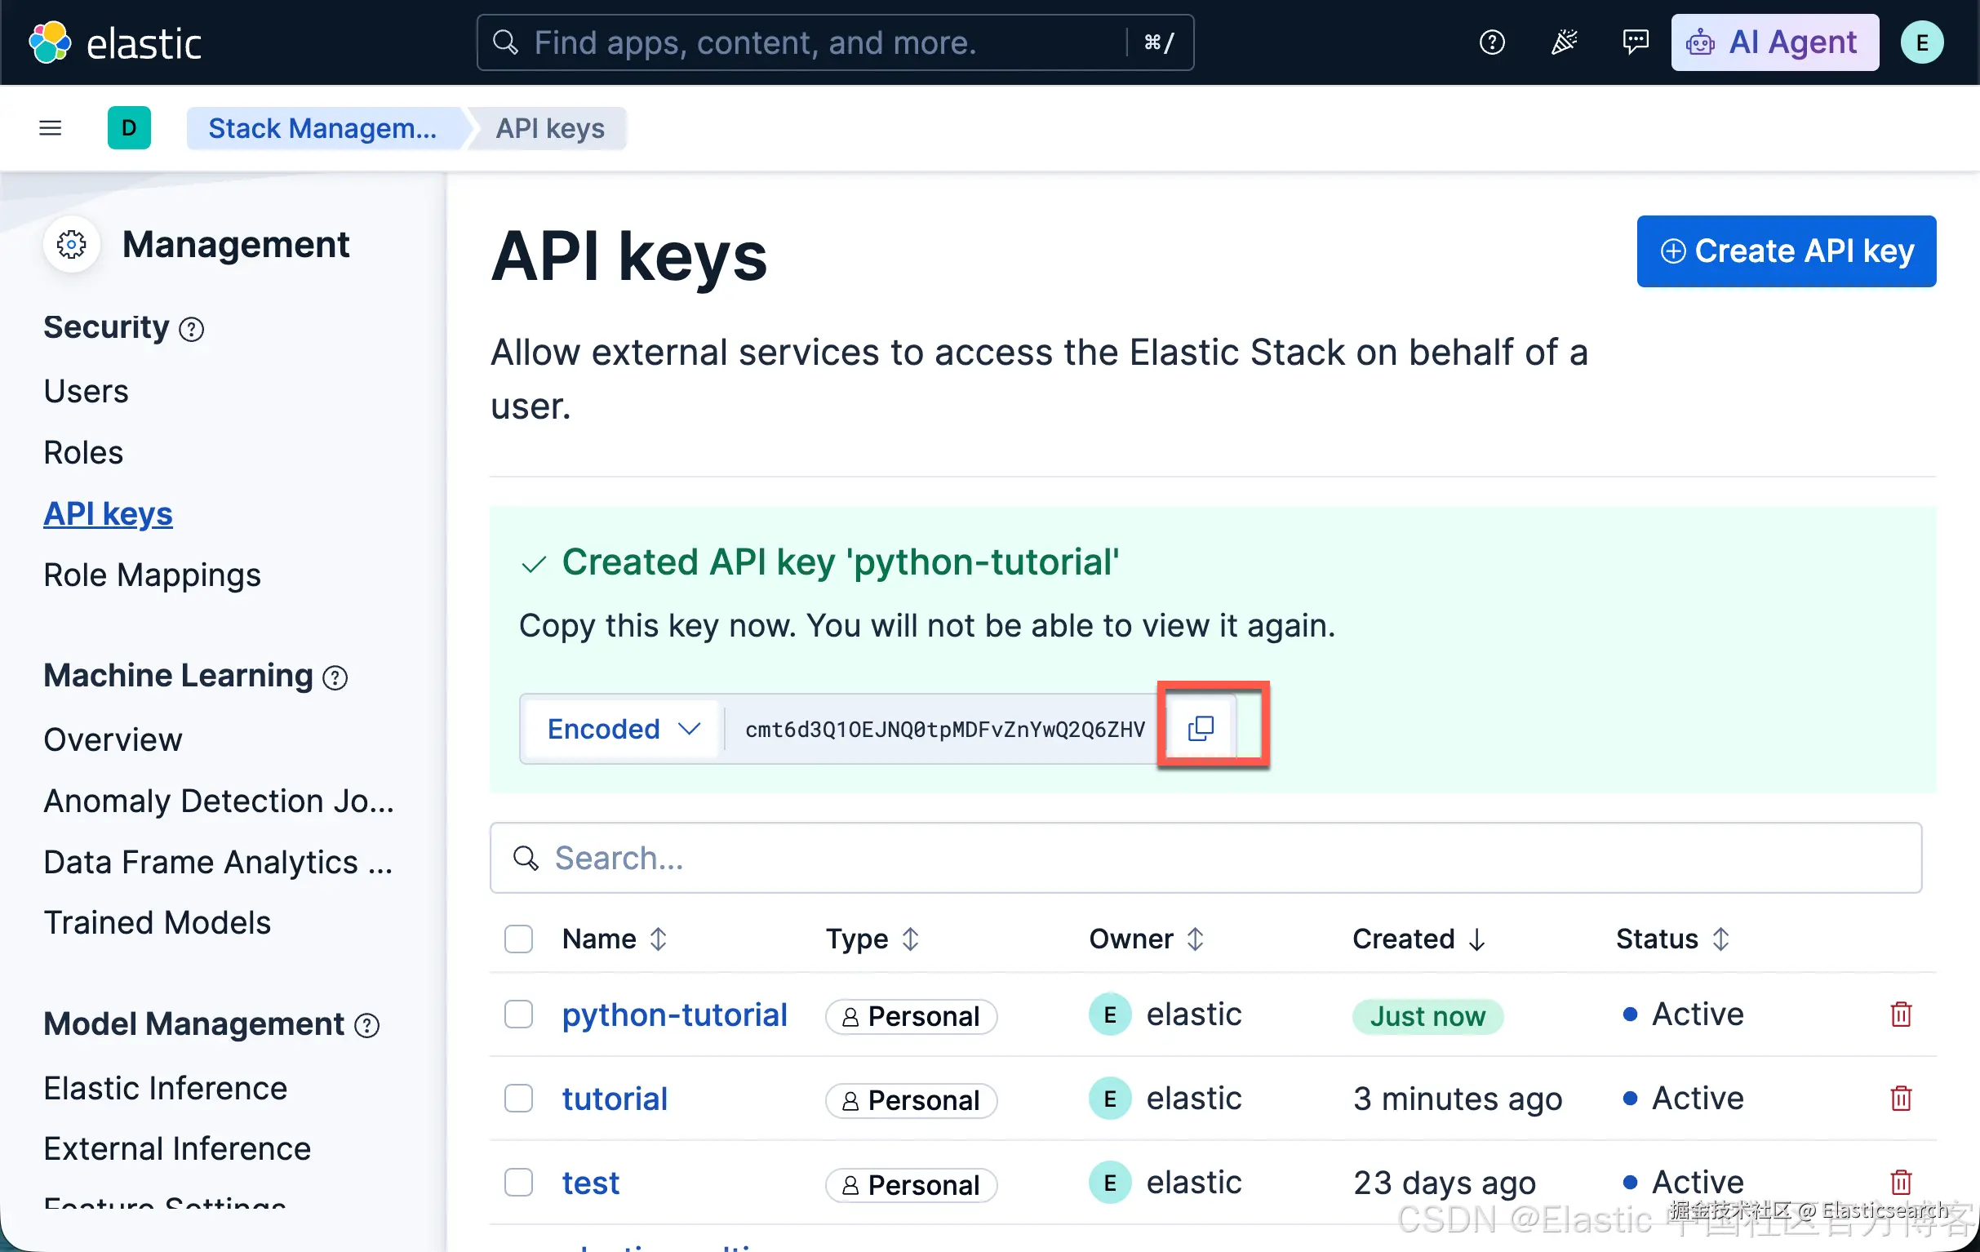1980x1252 pixels.
Task: Open the green D space selector
Action: (x=129, y=128)
